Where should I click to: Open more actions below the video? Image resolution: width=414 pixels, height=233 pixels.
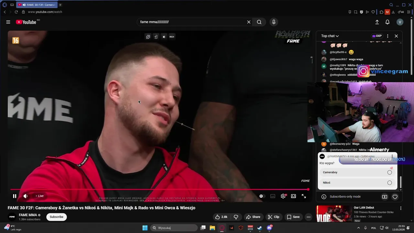click(x=308, y=217)
